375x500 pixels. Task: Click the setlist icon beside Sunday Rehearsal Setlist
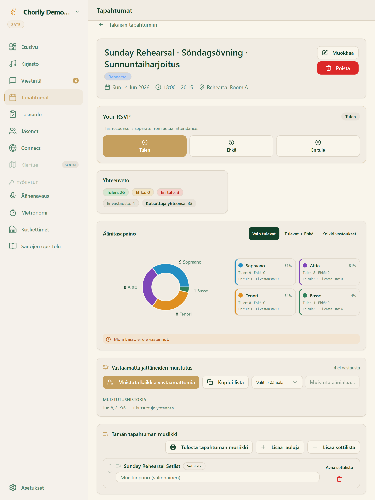(118, 466)
